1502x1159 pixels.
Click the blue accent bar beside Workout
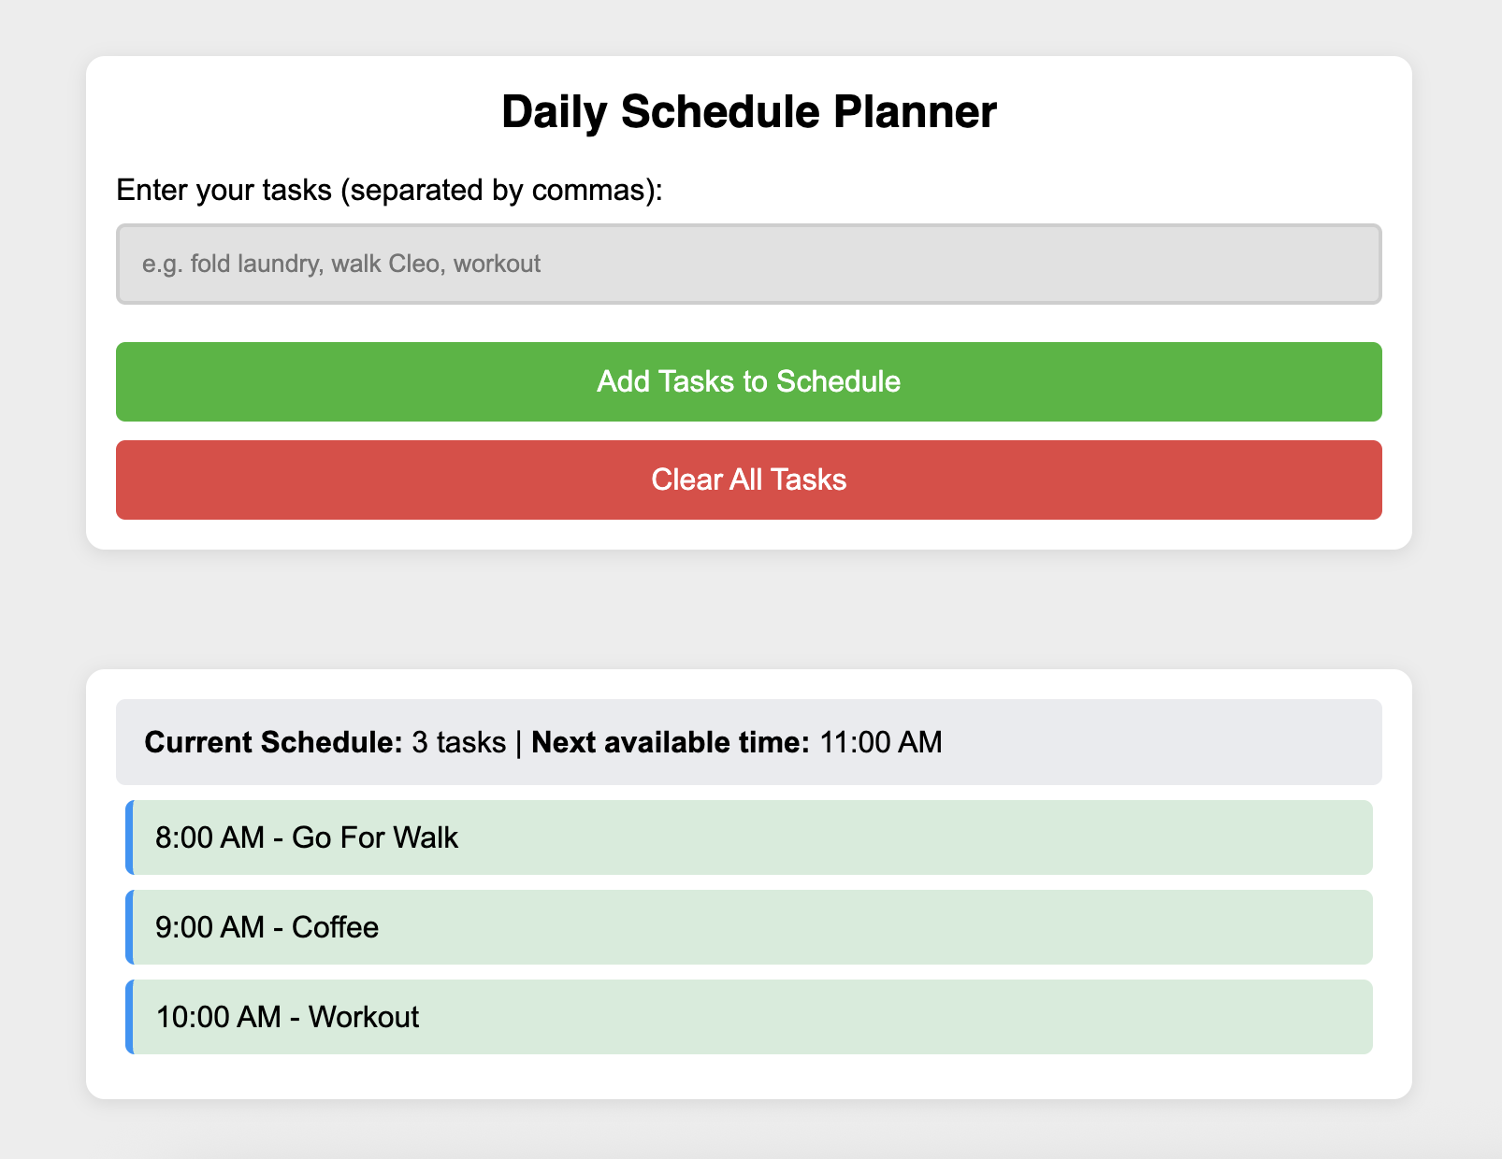[x=129, y=1017]
